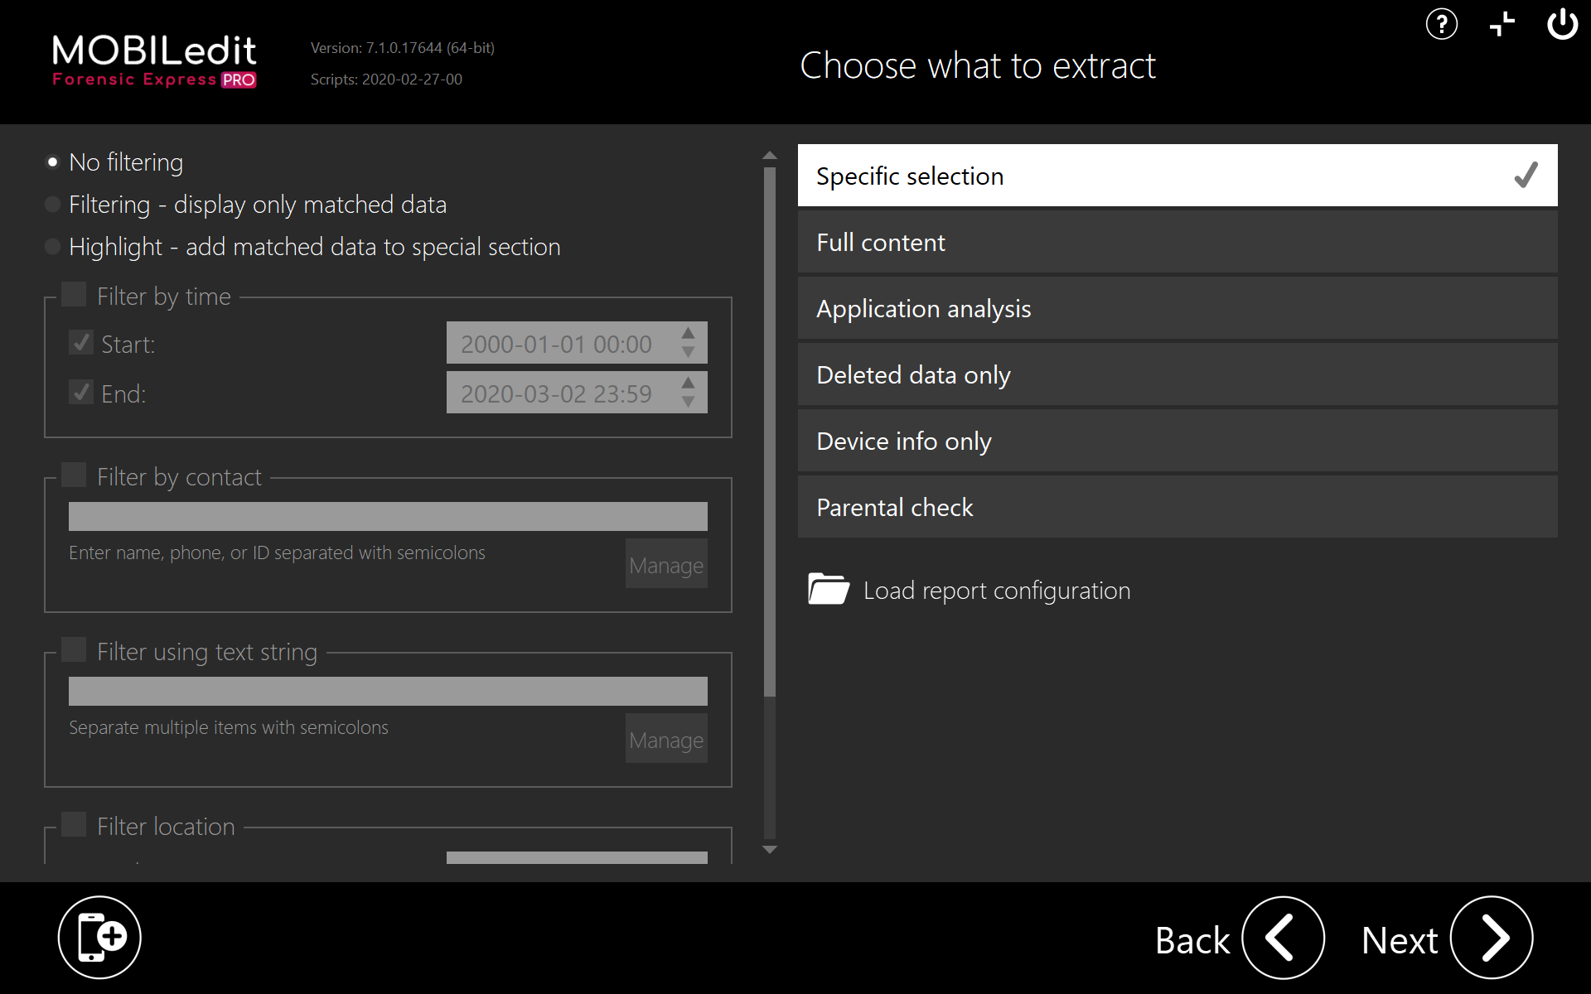Select Highlight - add matched data option
This screenshot has height=994, width=1591.
point(53,247)
